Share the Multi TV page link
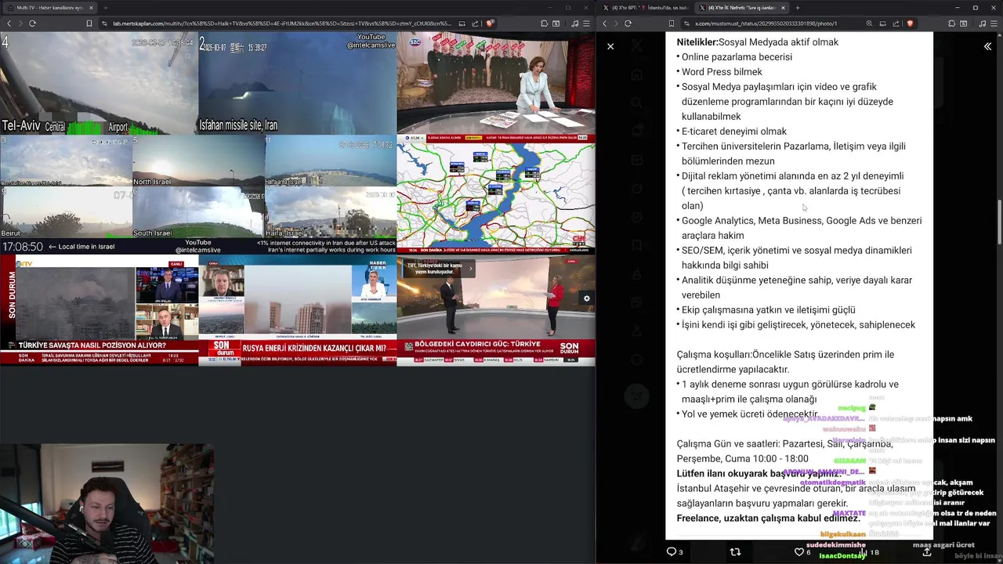The height and width of the screenshot is (564, 1003). click(x=476, y=23)
